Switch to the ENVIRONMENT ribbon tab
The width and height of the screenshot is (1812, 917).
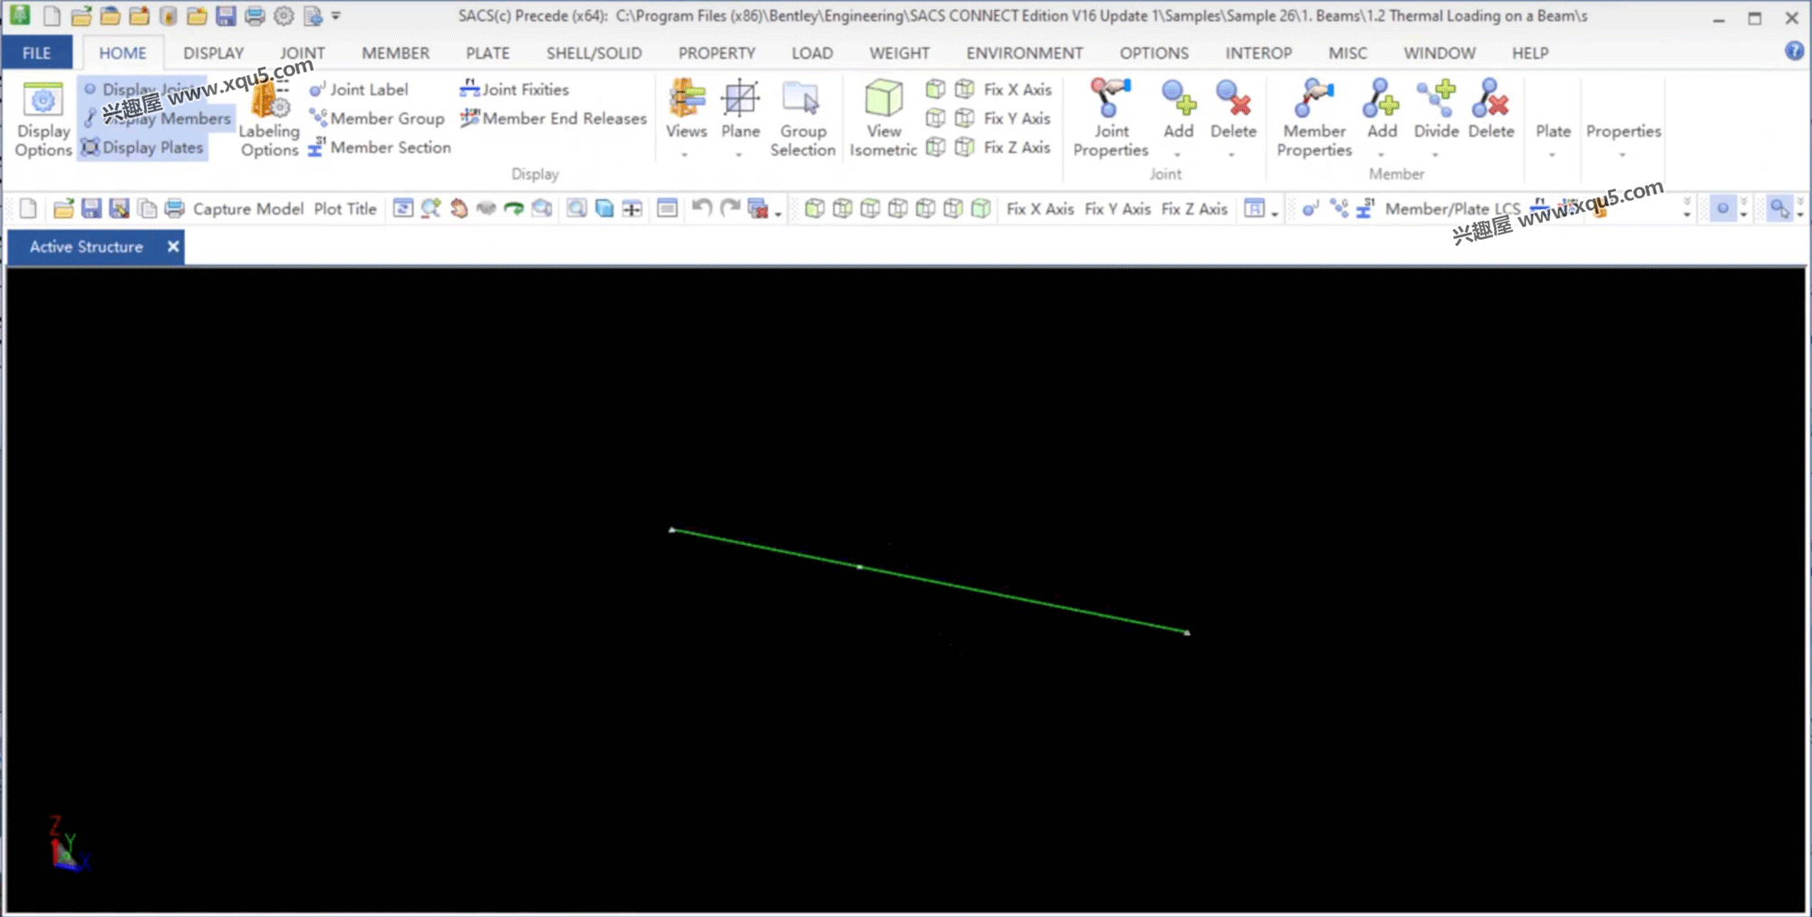pyautogui.click(x=1025, y=53)
